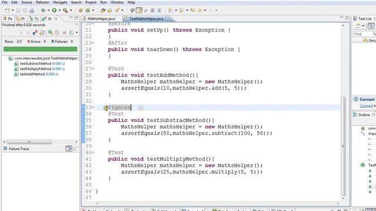Screen dimensions: 376x211
Task: Click the New Task icon in Task List
Action: tap(358, 26)
